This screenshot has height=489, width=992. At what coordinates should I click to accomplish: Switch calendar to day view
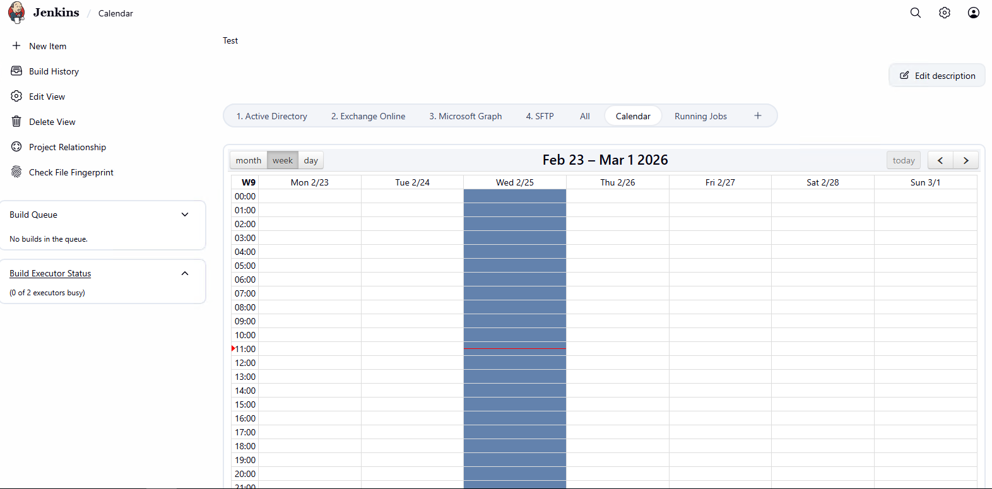310,160
